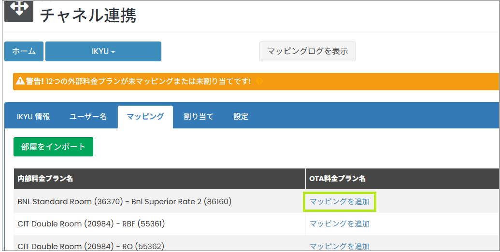Click the OTA料金プラン名 column header
This screenshot has width=500, height=252.
click(x=337, y=179)
